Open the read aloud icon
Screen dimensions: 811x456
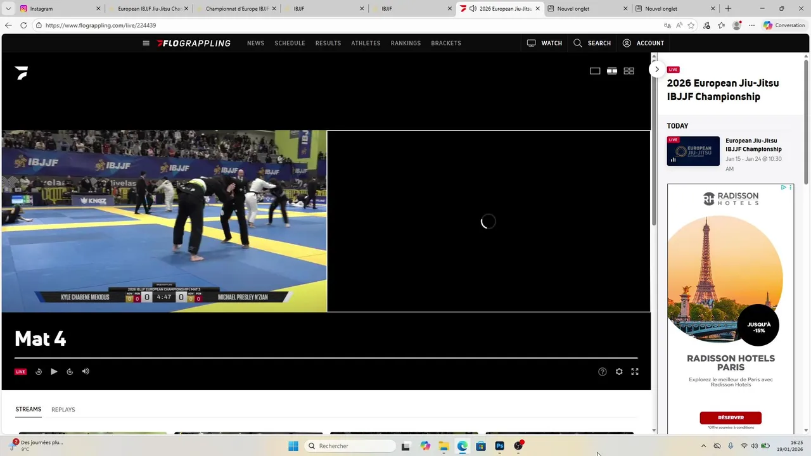[x=679, y=25]
